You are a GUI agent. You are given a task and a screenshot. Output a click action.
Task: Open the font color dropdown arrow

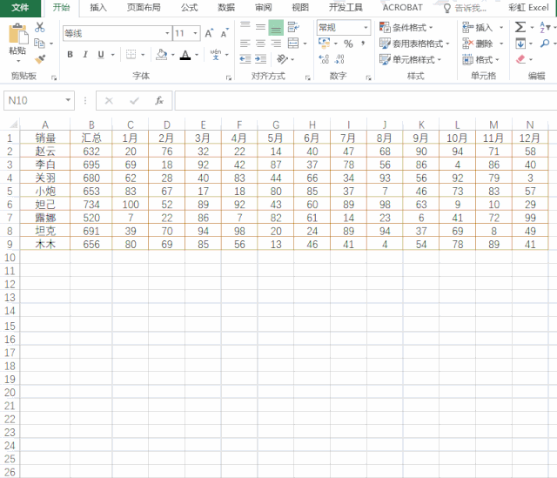[x=197, y=55]
